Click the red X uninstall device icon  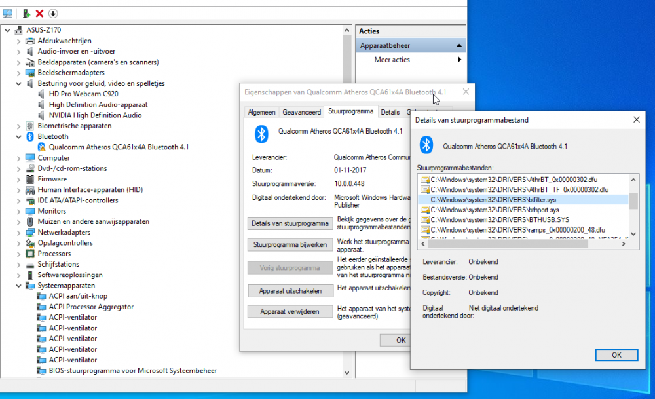pyautogui.click(x=39, y=13)
